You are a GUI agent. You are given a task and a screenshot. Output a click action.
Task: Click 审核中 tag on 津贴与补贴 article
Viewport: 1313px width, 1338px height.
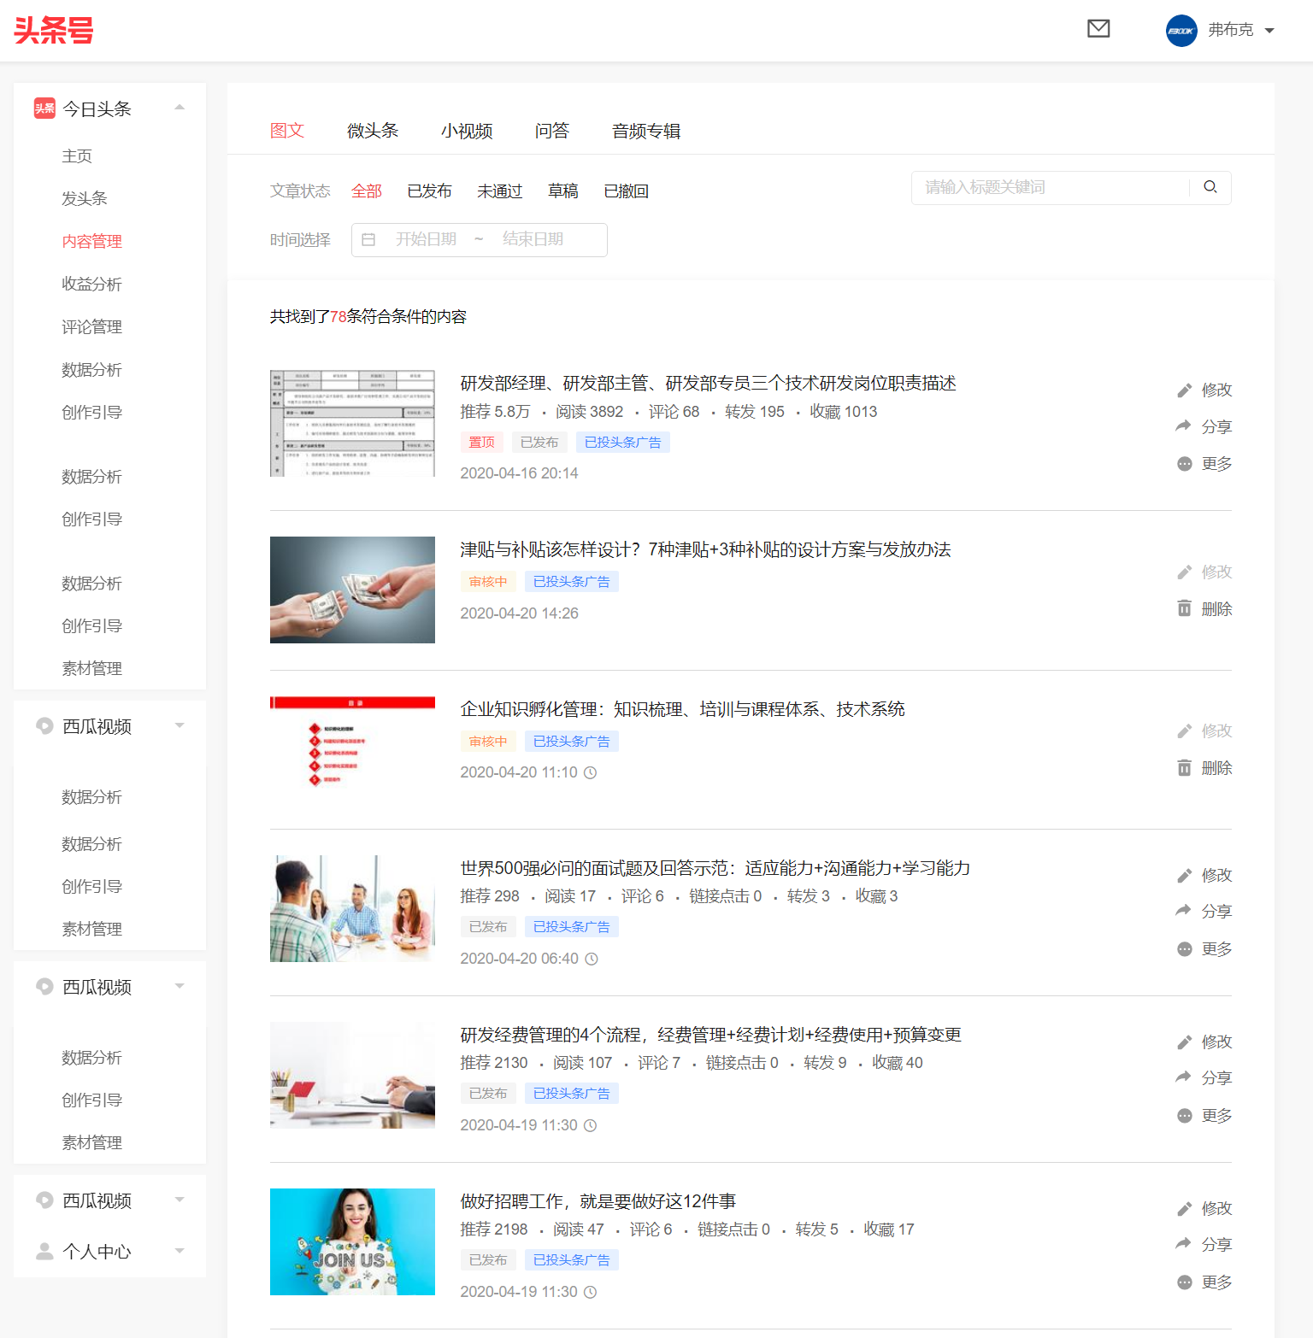(x=487, y=582)
